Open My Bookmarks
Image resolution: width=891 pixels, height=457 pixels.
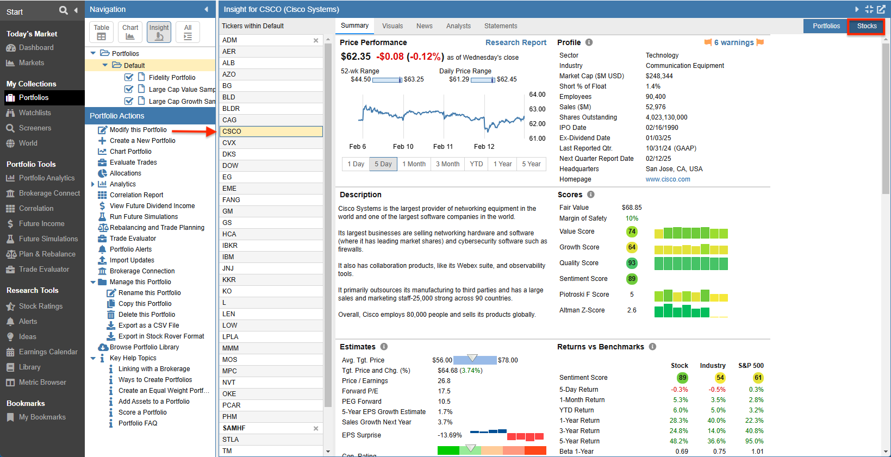pyautogui.click(x=42, y=417)
